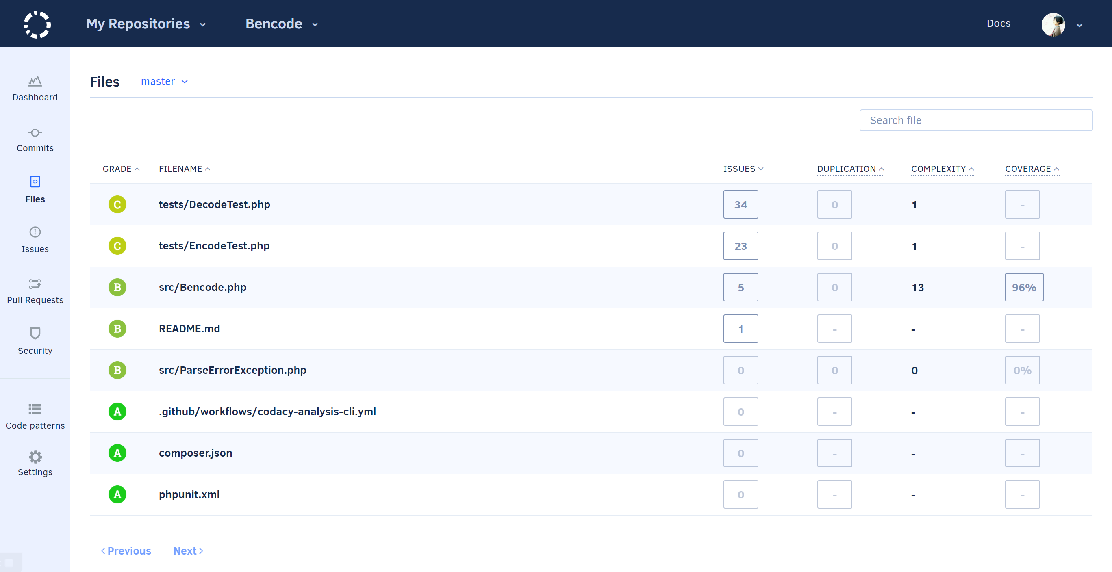Click issues count for composer.json

coord(741,453)
